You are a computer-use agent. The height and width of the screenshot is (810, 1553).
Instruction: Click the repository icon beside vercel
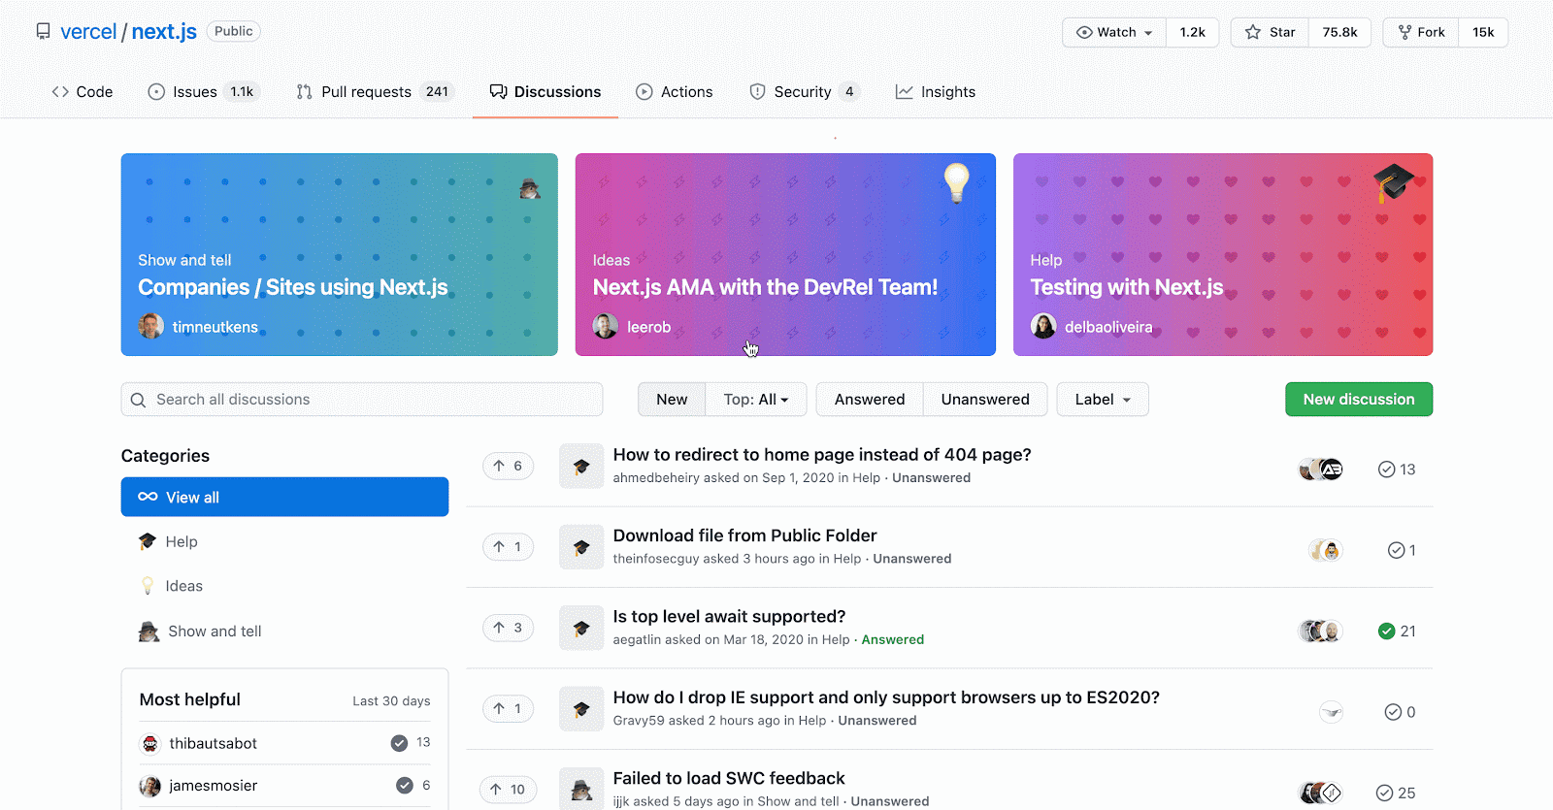pos(43,31)
